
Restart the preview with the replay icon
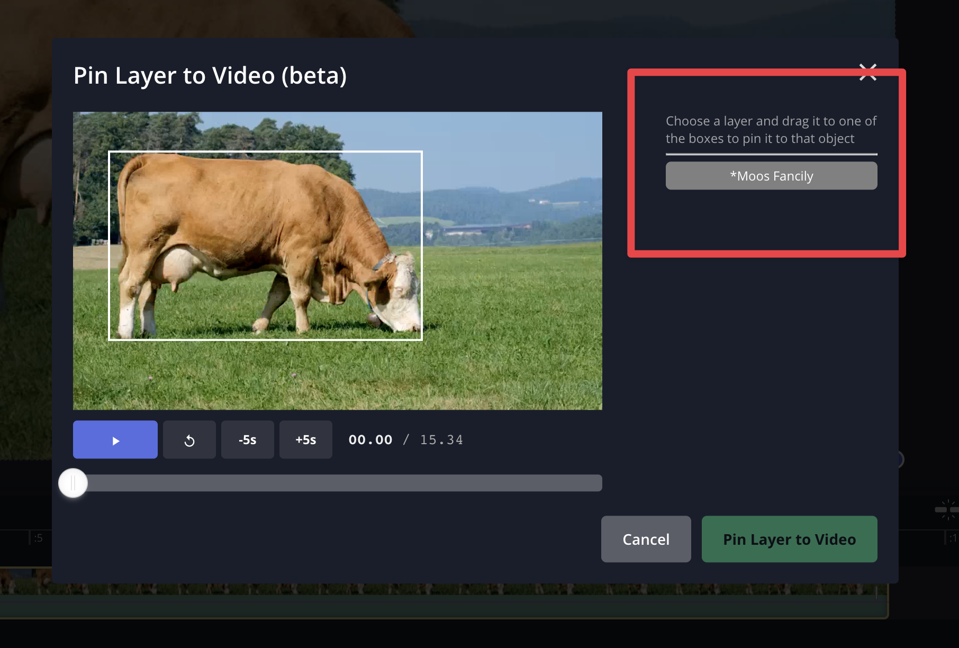click(x=189, y=440)
